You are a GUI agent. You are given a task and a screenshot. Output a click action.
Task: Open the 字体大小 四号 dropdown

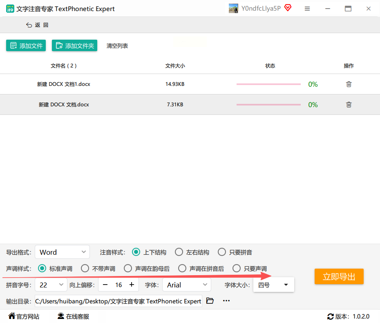274,285
